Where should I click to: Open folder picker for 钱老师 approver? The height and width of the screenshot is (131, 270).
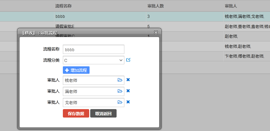click(120, 80)
